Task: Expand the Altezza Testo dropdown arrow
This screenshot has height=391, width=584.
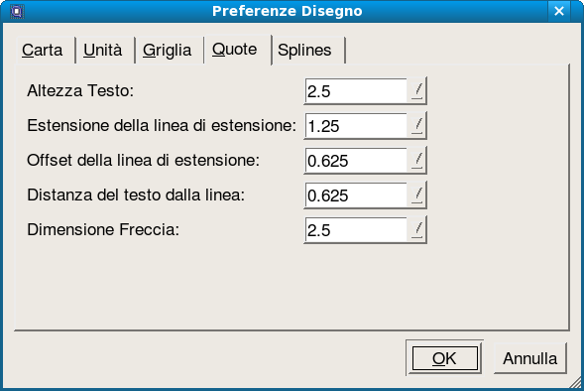Action: [417, 90]
